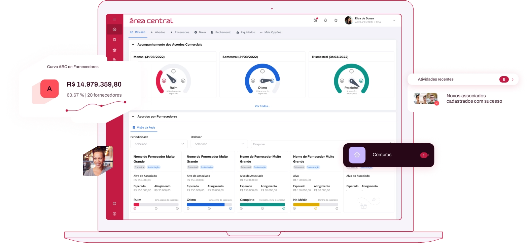The height and width of the screenshot is (244, 527).
Task: Open the hamburger menu in the sidebar
Action: coord(114,19)
